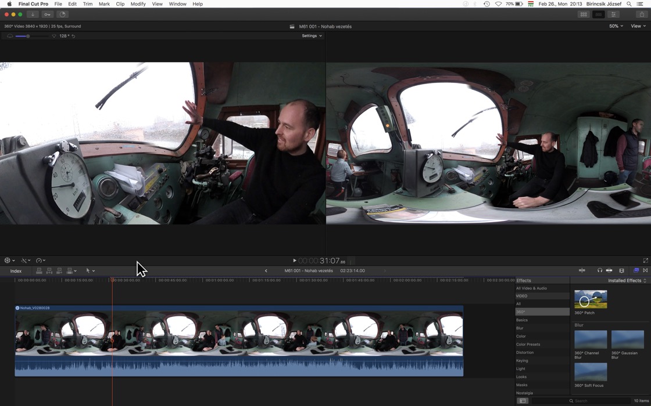The height and width of the screenshot is (406, 651).
Task: Select the Color Presets effects category
Action: click(528, 345)
